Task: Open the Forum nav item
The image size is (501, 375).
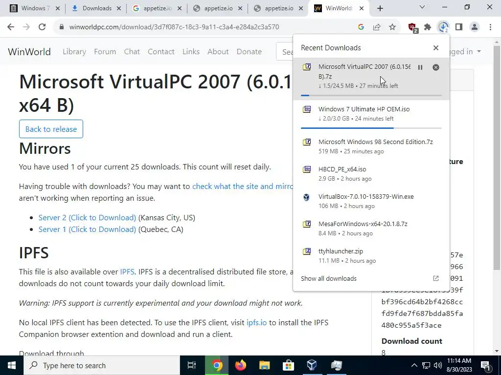Action: (105, 51)
